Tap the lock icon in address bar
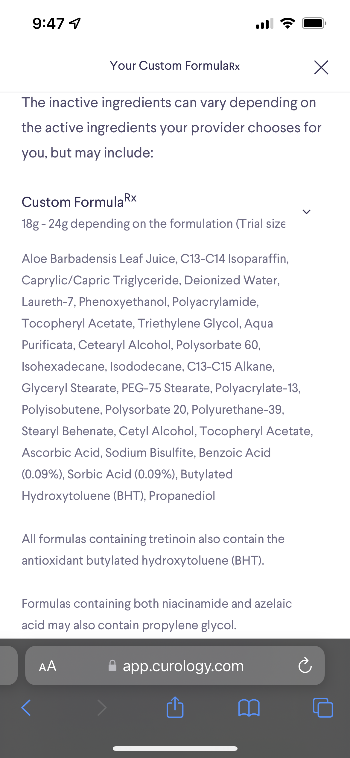Viewport: 350px width, 758px height. [112, 666]
